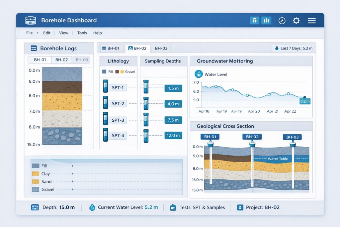Click the sample tube icon beside 4.0 m

146,103
